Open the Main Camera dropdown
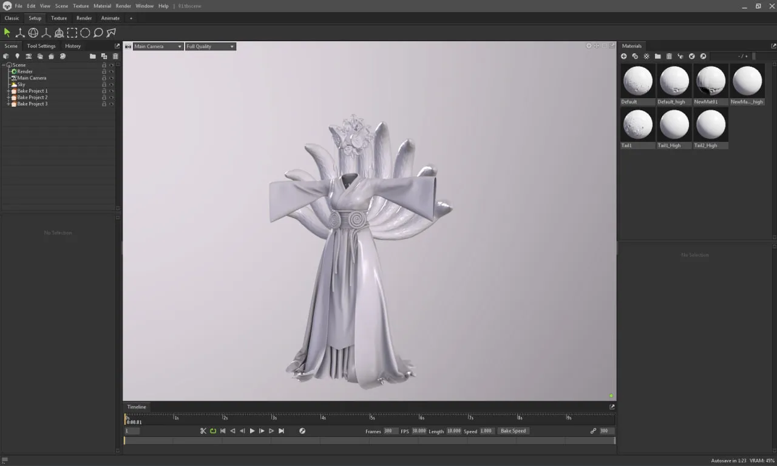Screen dimensions: 777x466 [x=158, y=46]
